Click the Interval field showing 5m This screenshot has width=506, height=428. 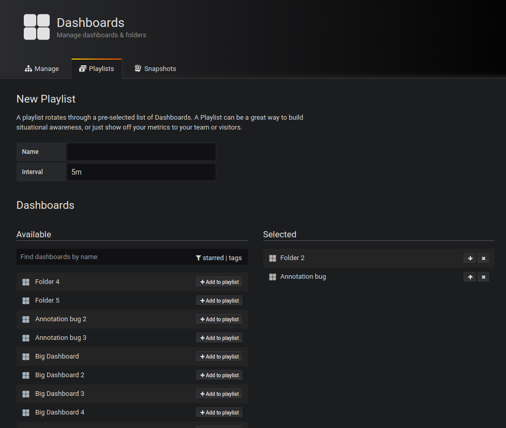141,172
